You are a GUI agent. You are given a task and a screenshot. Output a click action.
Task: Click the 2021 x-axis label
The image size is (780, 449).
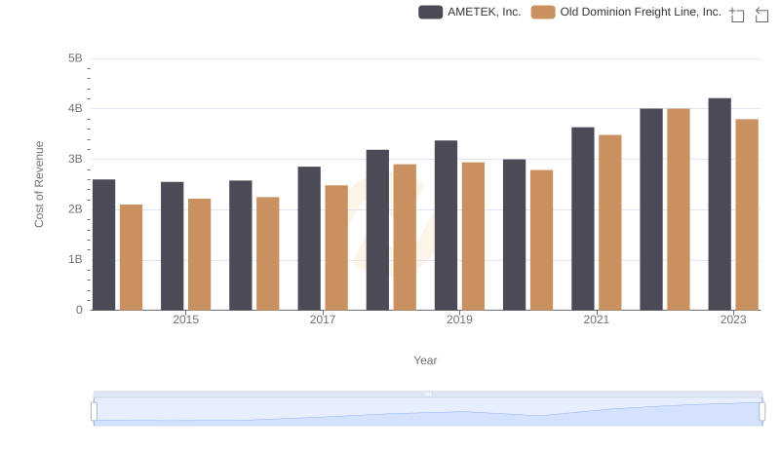597,319
